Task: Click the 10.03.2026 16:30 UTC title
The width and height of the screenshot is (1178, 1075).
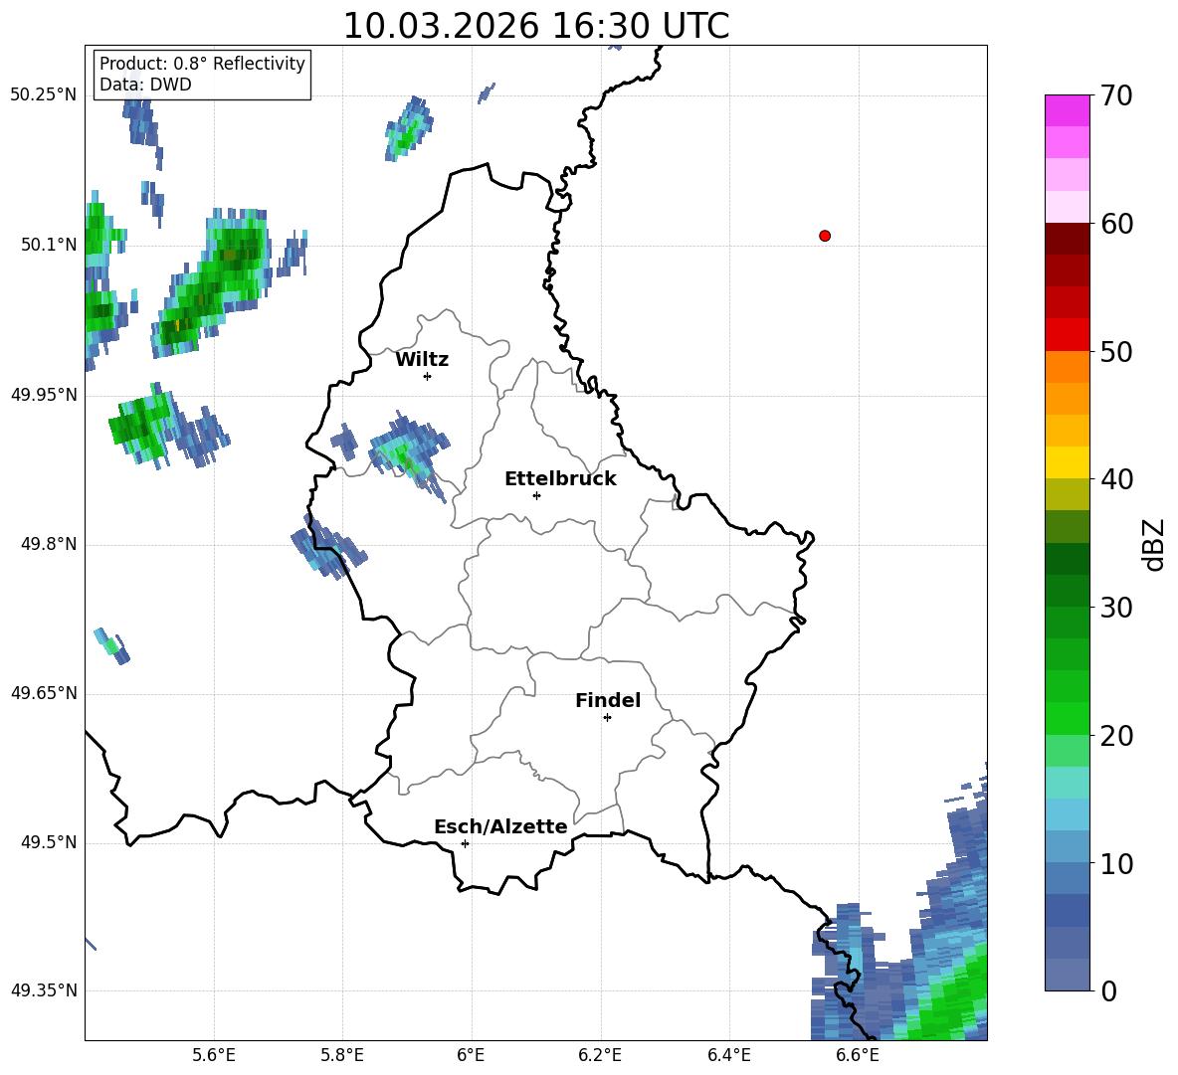Action: coord(535,26)
